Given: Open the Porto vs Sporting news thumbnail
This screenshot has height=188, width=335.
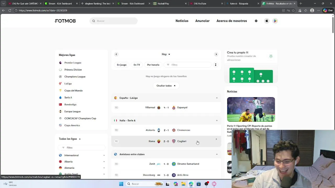Looking at the screenshot, I should point(251,109).
